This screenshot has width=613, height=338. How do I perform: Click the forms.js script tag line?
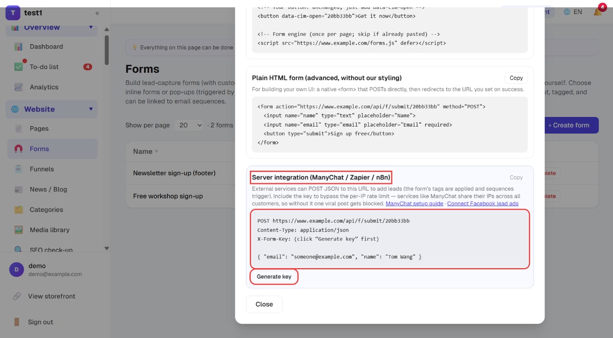tap(351, 43)
